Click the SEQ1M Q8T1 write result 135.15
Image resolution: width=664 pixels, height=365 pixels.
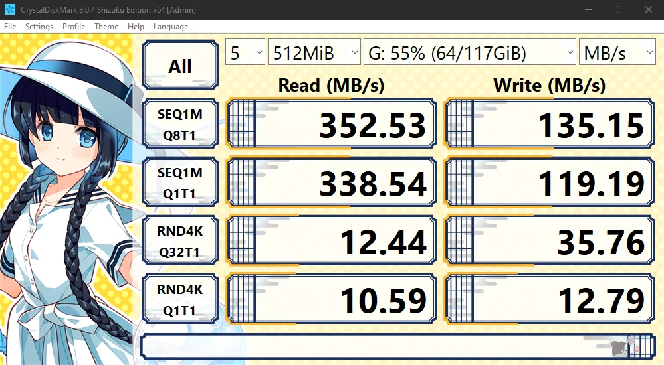tap(550, 124)
